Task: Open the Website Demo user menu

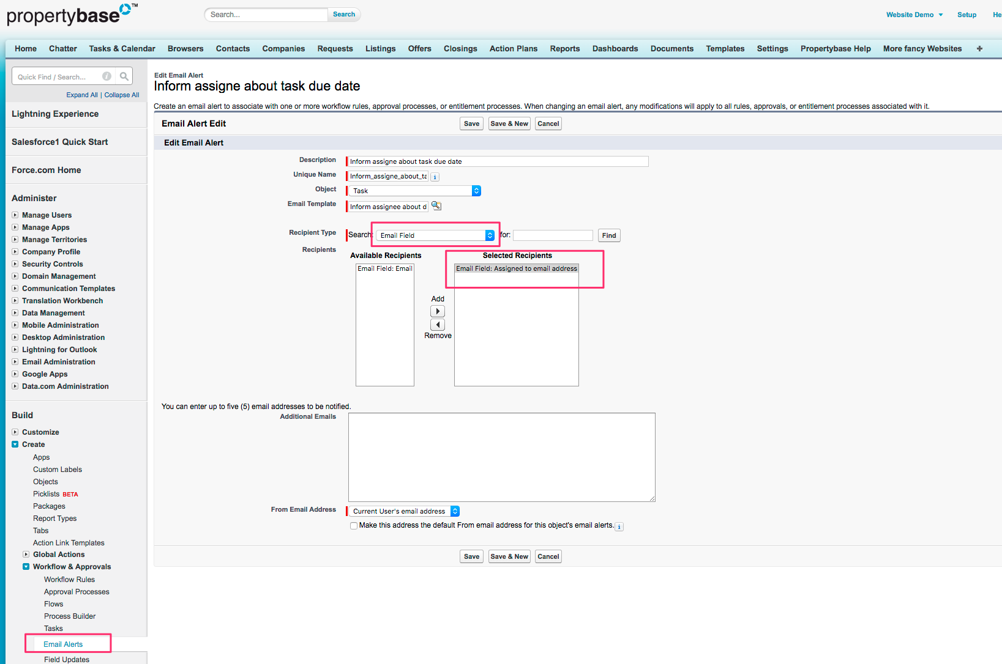Action: click(914, 15)
